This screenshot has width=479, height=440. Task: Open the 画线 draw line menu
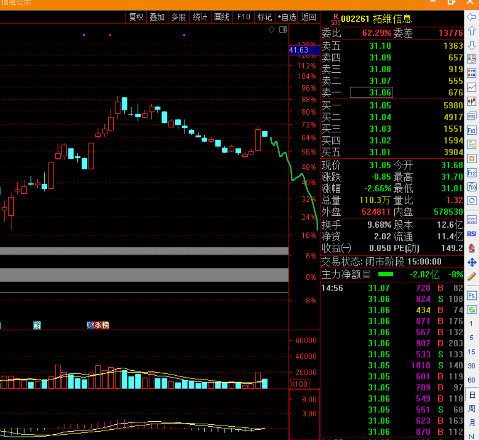click(222, 17)
